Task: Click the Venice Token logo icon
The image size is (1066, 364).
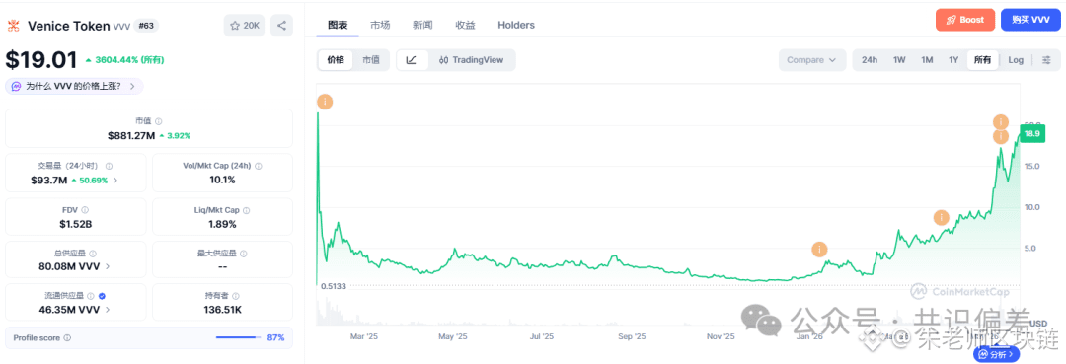Action: [13, 26]
